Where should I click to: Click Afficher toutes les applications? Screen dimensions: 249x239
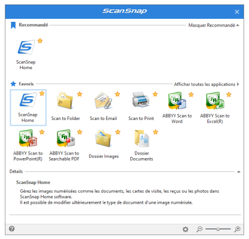tap(206, 84)
